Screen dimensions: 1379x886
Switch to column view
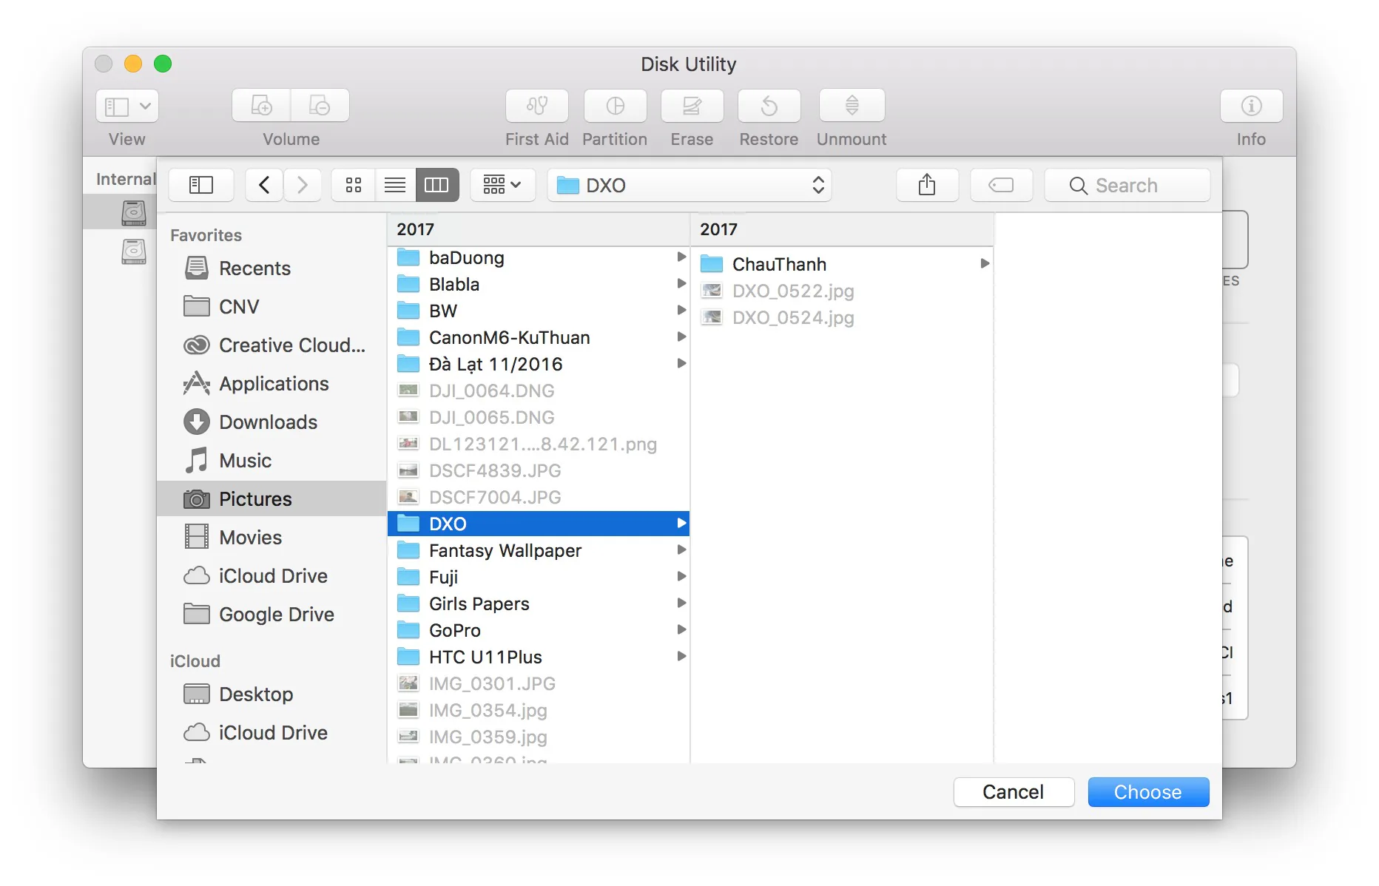coord(436,185)
